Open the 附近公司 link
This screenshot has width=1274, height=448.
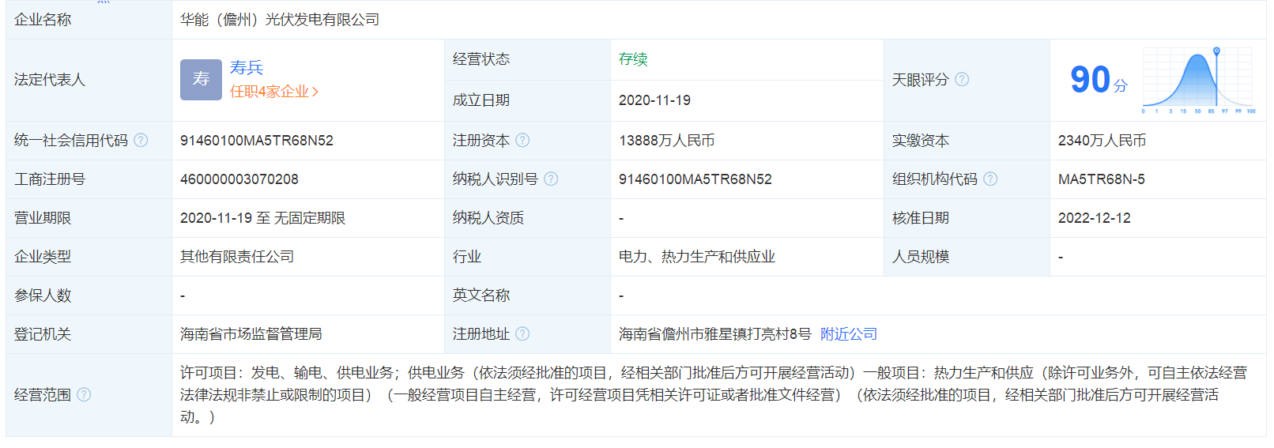coord(849,334)
